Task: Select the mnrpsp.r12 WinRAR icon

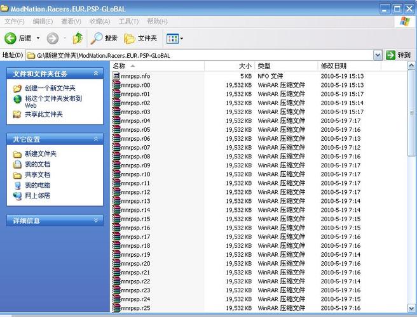Action: point(116,192)
